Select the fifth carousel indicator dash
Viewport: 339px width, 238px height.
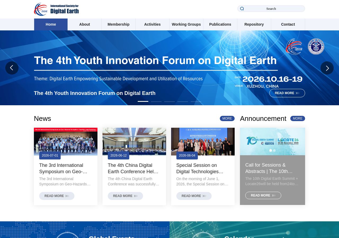click(x=196, y=102)
